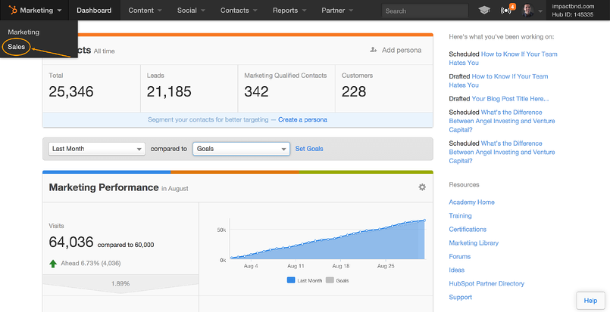Image resolution: width=610 pixels, height=312 pixels.
Task: Click the Leads value 21,185
Action: (169, 91)
